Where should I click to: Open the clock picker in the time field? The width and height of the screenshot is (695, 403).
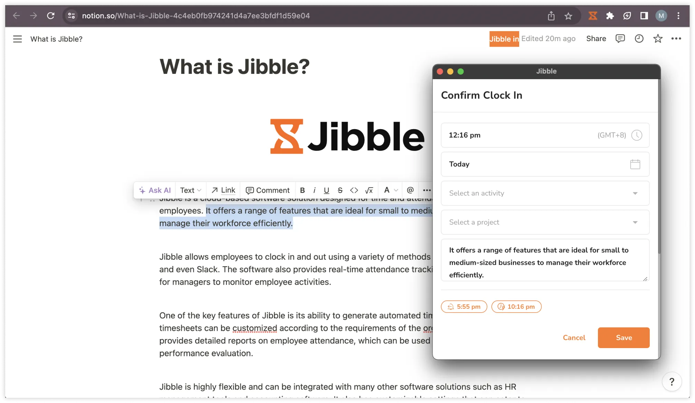[x=637, y=135]
